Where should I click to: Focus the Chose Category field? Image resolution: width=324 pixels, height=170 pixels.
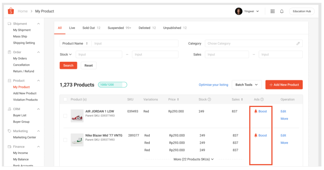click(x=254, y=44)
